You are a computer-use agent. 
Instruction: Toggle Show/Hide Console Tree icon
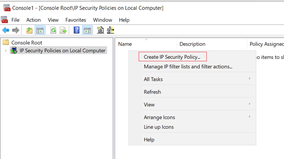tap(40, 30)
